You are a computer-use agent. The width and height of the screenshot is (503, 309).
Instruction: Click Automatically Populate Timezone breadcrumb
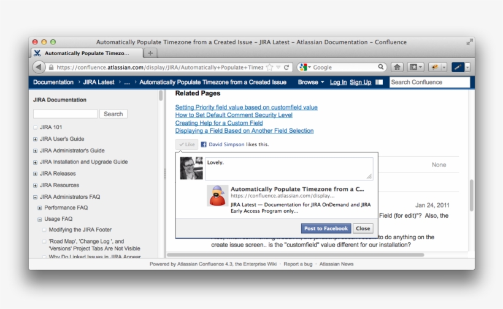point(213,82)
